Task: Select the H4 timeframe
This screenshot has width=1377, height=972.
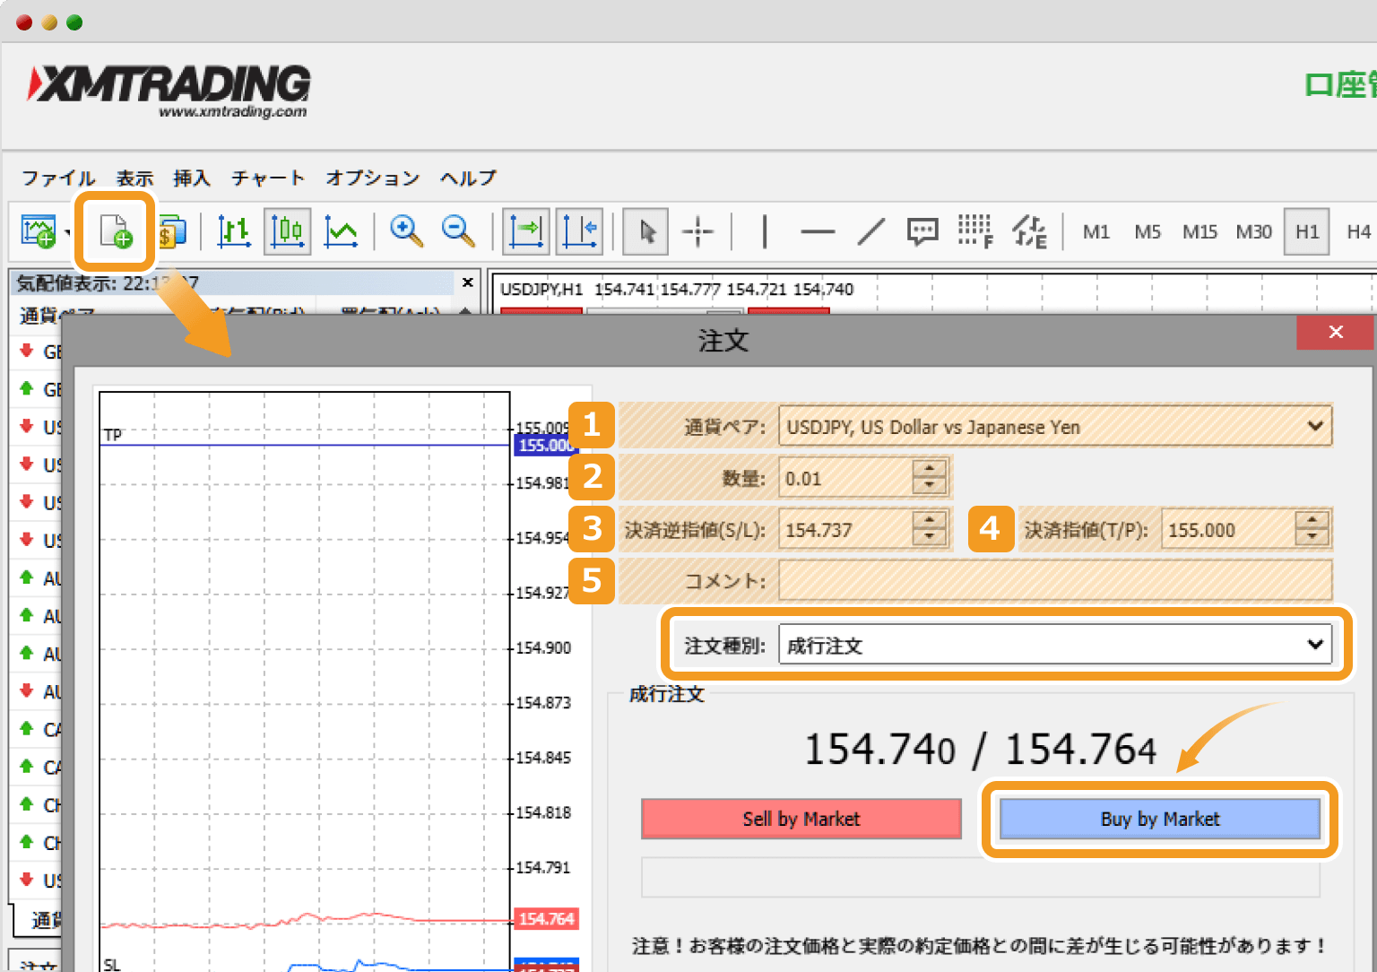Action: (1358, 232)
